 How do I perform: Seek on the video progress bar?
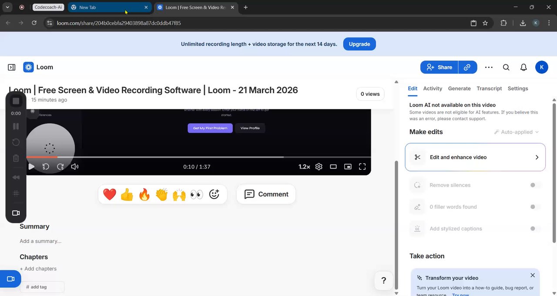pyautogui.click(x=198, y=157)
